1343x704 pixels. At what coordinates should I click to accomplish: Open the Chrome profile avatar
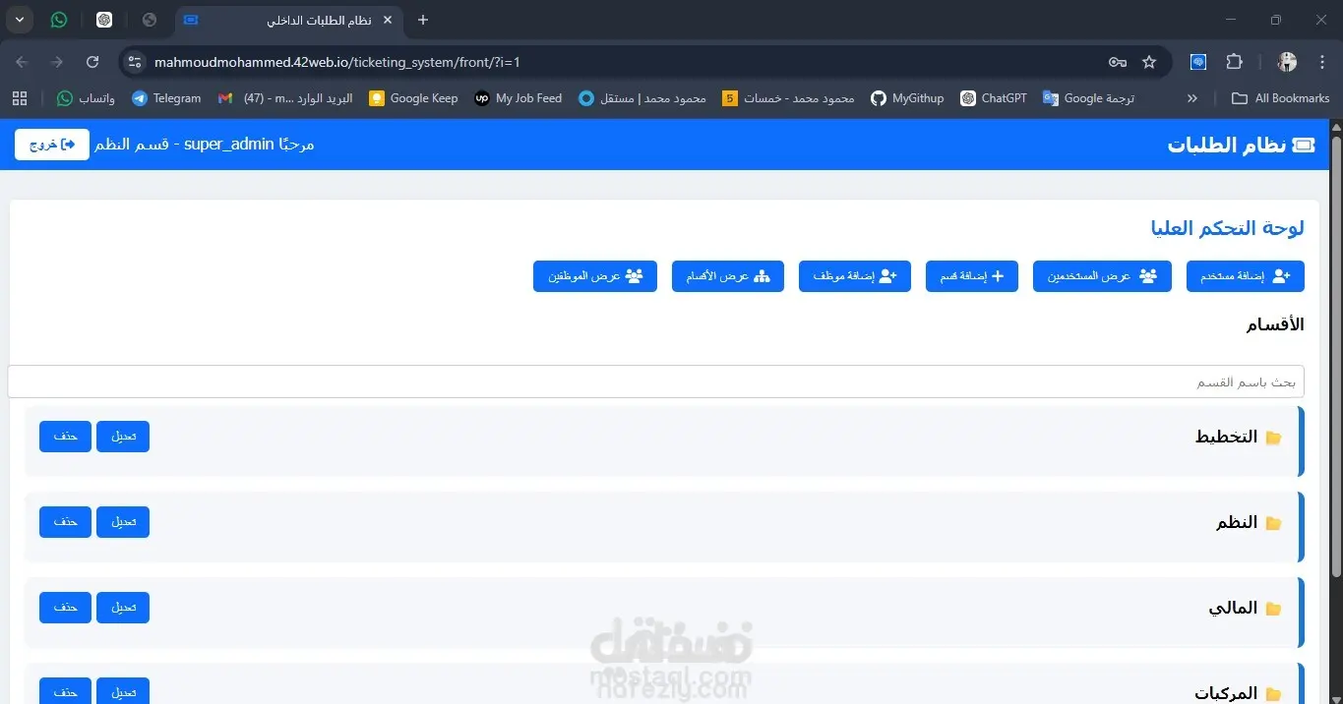tap(1287, 62)
